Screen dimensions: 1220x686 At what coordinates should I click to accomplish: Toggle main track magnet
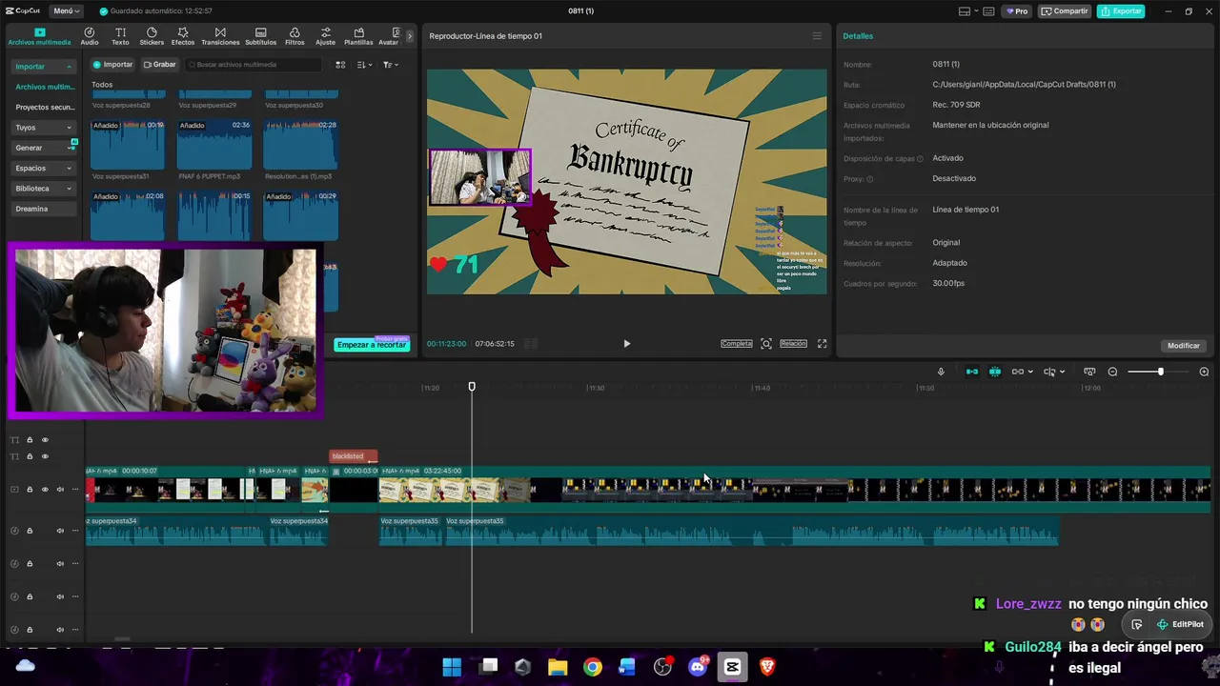972,372
